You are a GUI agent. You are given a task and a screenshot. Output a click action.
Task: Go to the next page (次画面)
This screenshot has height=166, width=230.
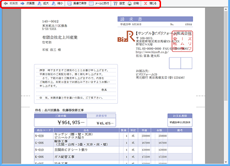tap(28, 3)
